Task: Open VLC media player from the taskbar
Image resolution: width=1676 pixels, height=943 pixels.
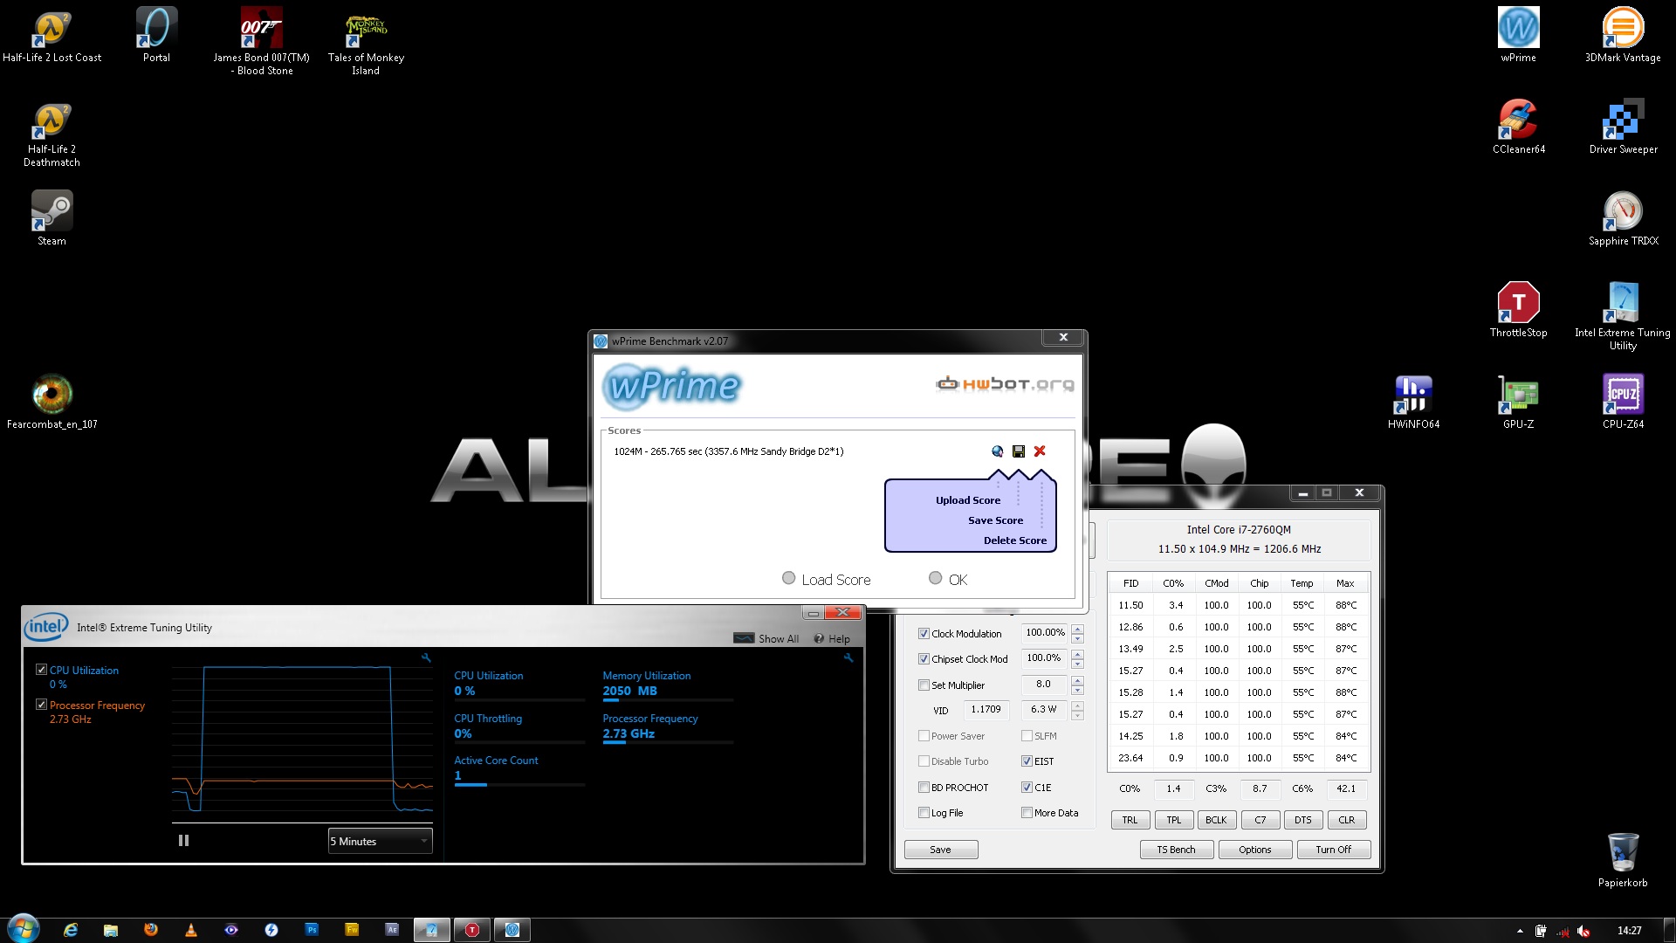Action: click(x=190, y=930)
